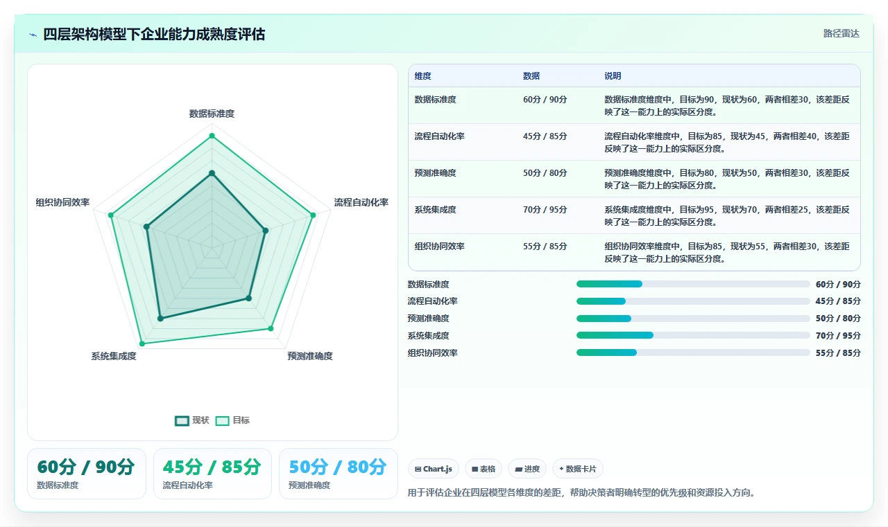Click the 目标 data point on 系统集成度 axis
The image size is (888, 527).
[x=142, y=343]
